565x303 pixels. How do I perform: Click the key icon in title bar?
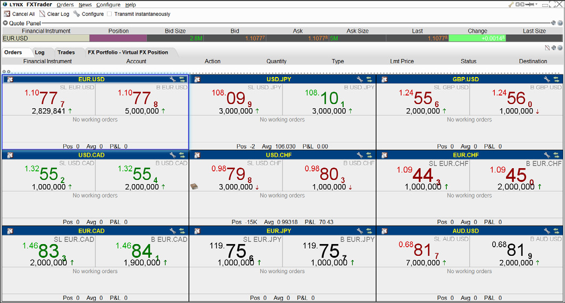pos(511,5)
